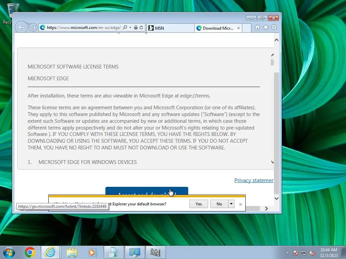Open IE Tools gear menu

(274, 27)
